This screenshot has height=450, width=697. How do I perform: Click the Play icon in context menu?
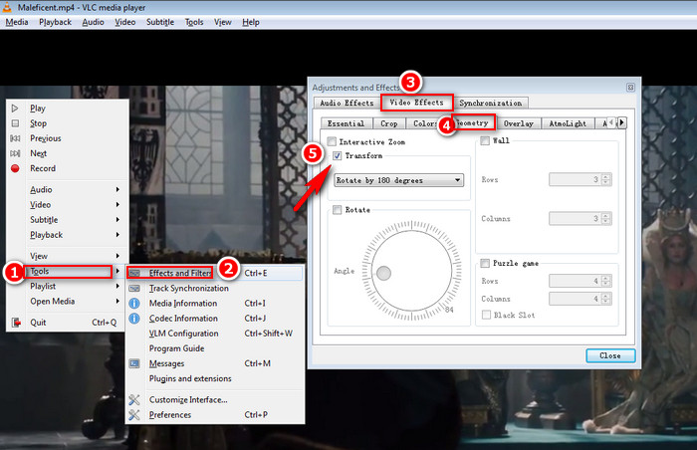coord(15,109)
